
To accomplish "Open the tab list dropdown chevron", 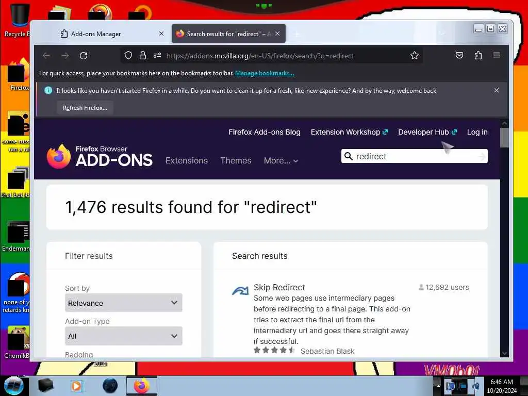I will click(x=442, y=34).
